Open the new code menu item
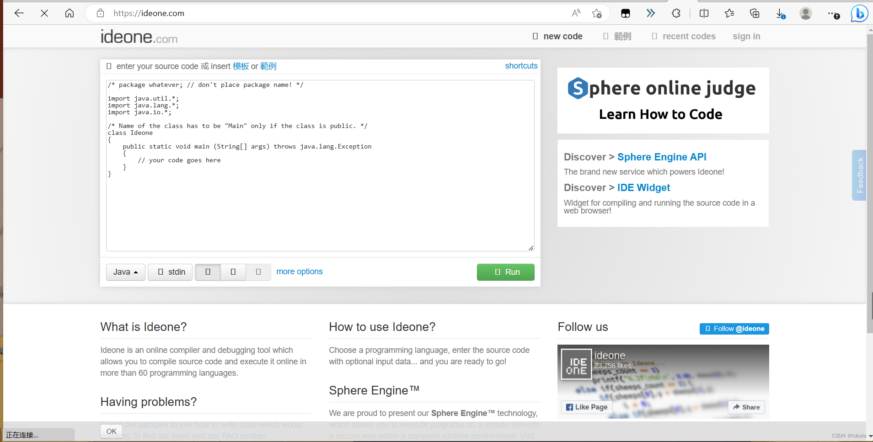 pyautogui.click(x=557, y=36)
